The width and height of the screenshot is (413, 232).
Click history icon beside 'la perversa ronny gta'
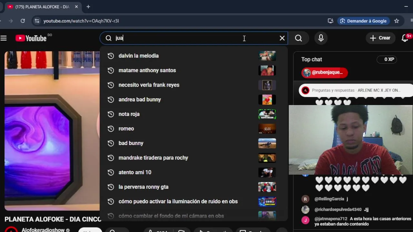(x=111, y=187)
